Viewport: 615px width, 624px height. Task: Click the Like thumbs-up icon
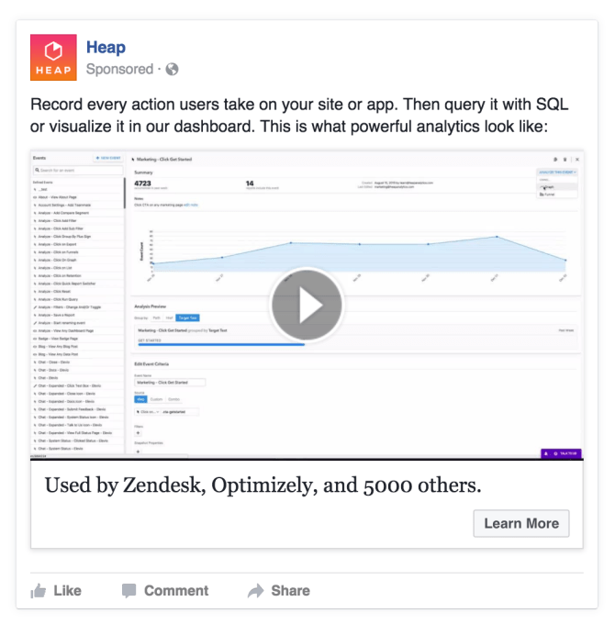[39, 590]
